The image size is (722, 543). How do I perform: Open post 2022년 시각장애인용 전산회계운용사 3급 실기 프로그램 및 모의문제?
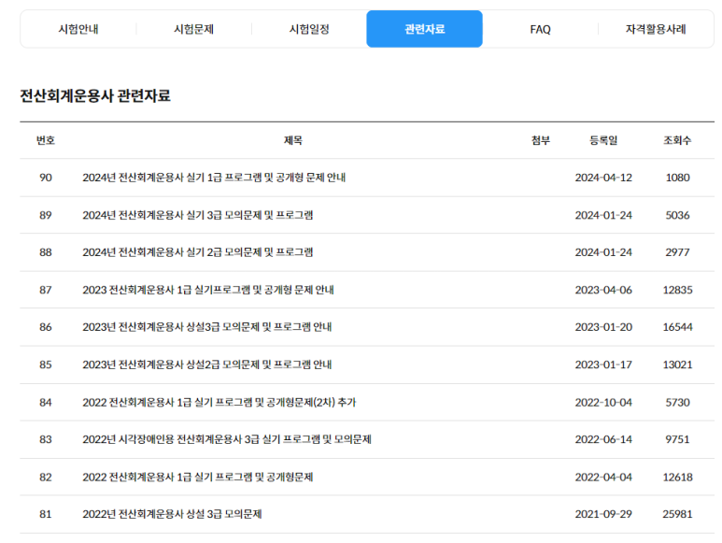click(227, 439)
